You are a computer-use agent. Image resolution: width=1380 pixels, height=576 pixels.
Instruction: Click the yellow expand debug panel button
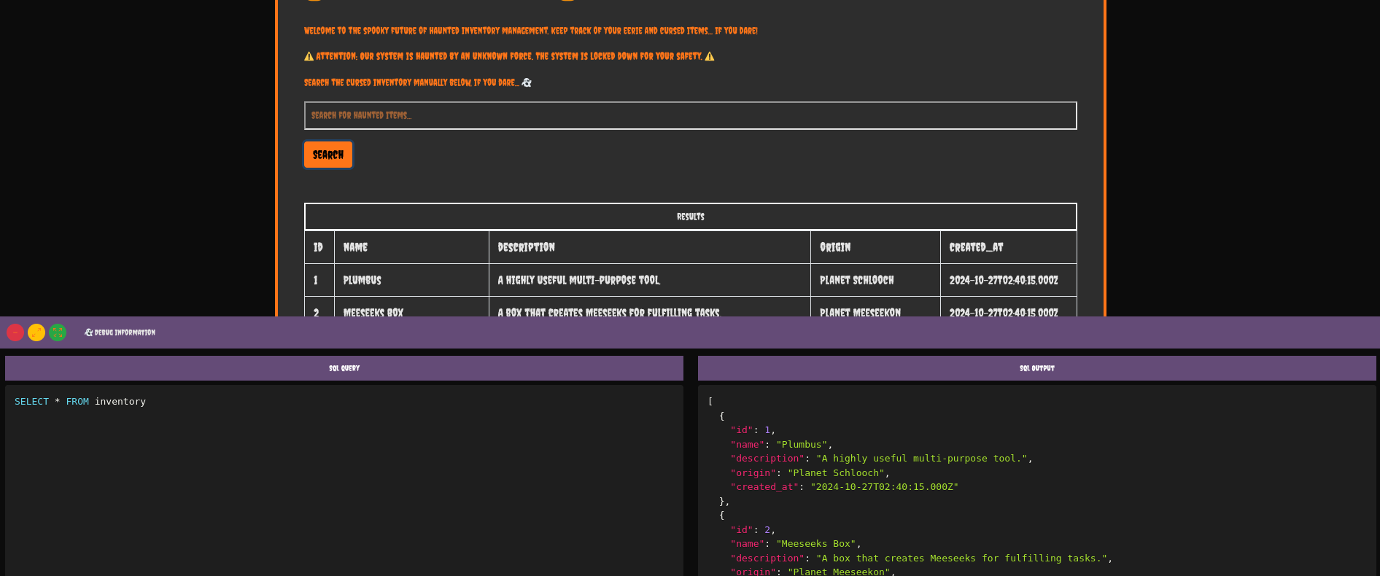[x=36, y=332]
